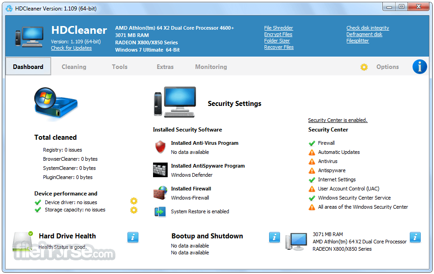Click the Hard Drive Health heading

click(x=67, y=236)
